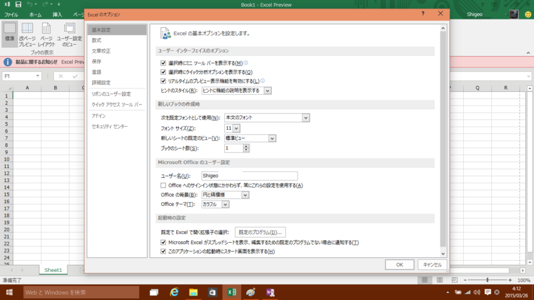Viewport: 534px width, 300px height.
Task: Open Task View from taskbar
Action: click(x=154, y=292)
